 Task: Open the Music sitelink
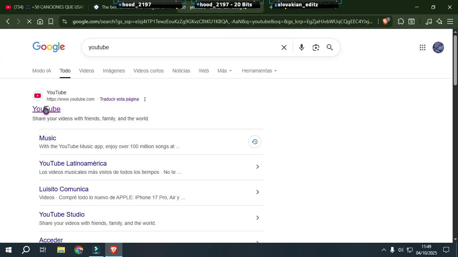pyautogui.click(x=48, y=138)
